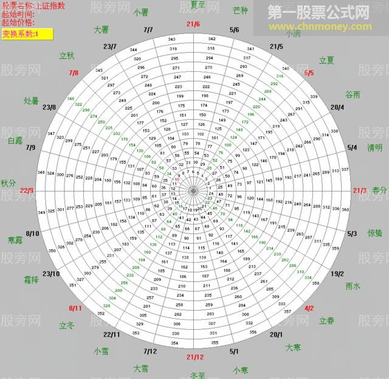Click the 雨水 solar term label
This screenshot has height=379, width=389.
point(353,285)
